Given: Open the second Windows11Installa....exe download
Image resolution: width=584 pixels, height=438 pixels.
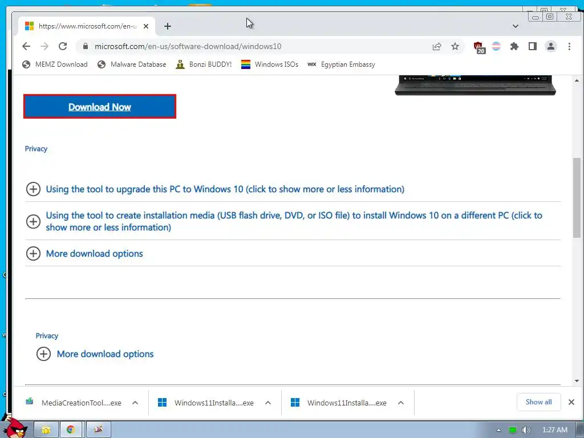Looking at the screenshot, I should pos(339,403).
